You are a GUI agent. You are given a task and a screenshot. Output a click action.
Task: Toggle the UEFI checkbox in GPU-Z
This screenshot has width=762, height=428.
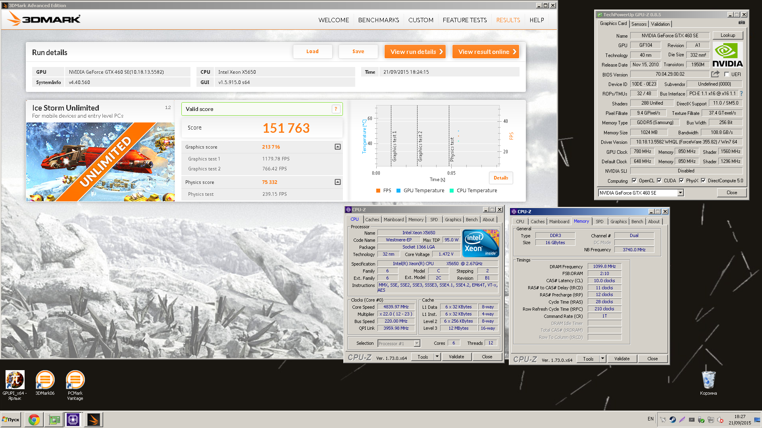pos(727,75)
